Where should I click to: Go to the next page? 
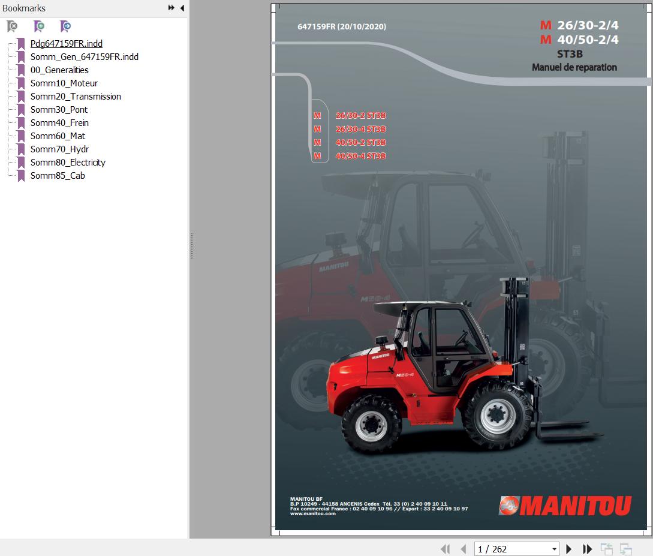coord(569,549)
